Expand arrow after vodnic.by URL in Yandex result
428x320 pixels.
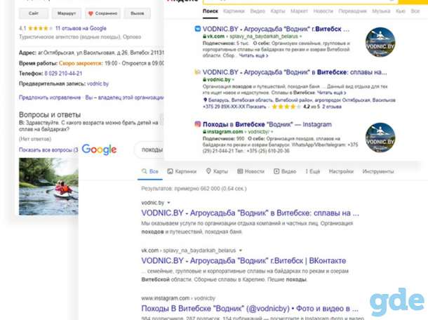click(233, 80)
